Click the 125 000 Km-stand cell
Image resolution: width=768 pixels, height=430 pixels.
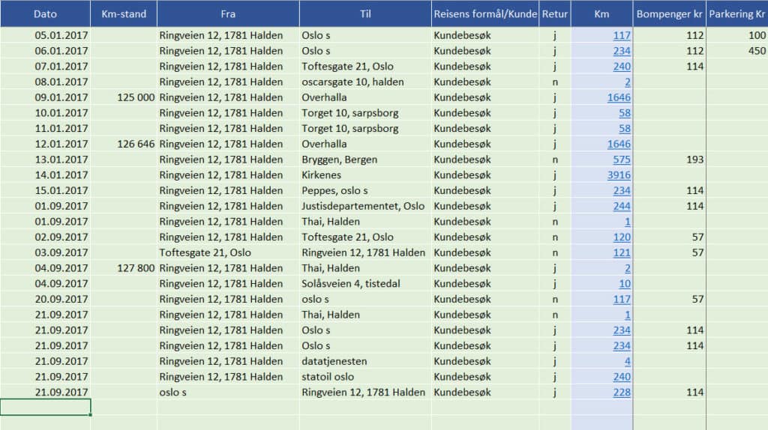(124, 97)
